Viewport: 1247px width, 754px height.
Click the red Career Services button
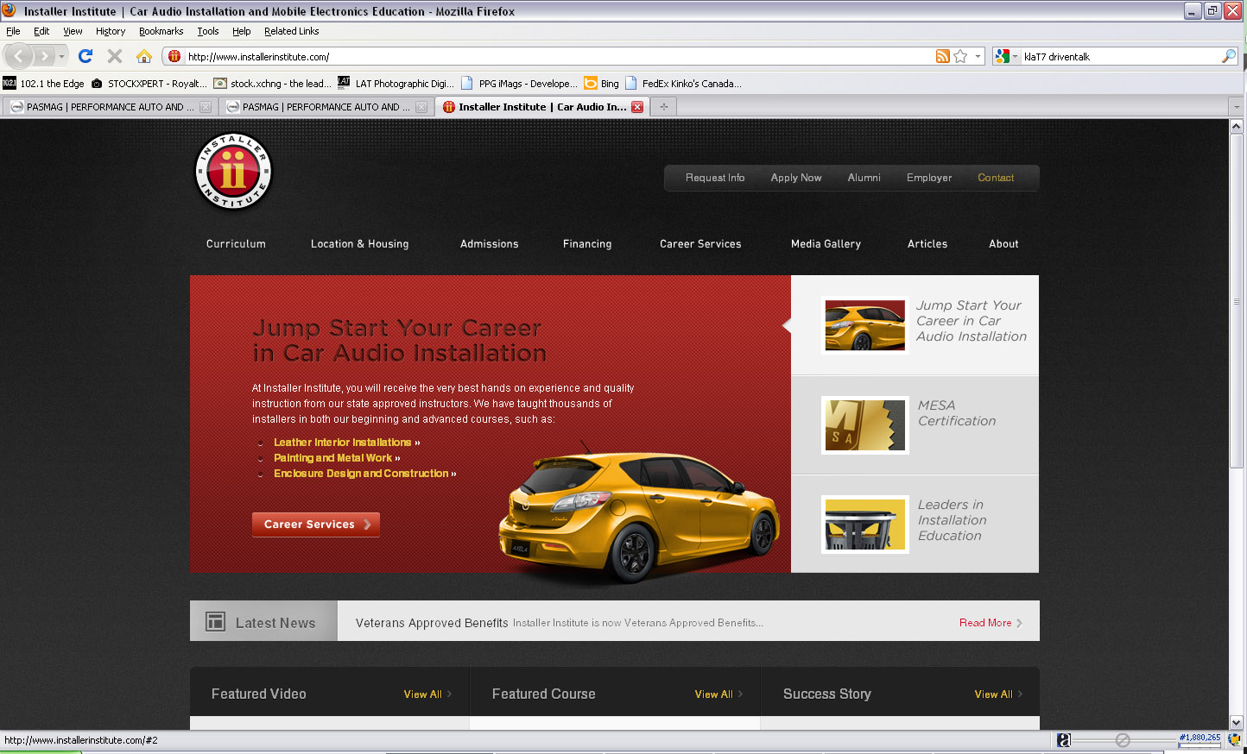point(316,525)
